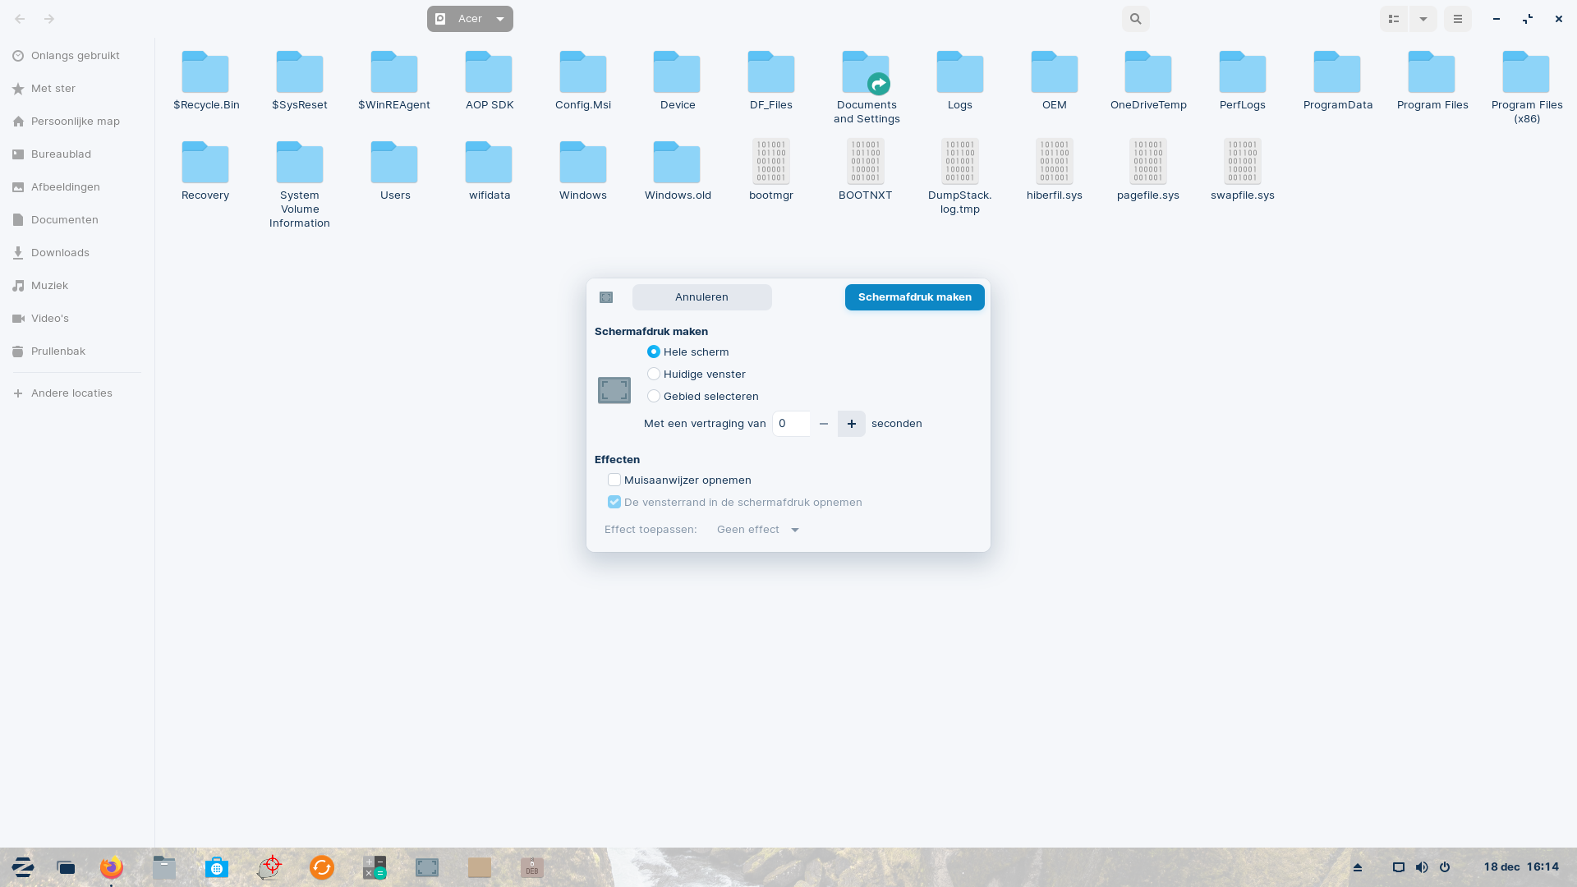
Task: Click the delay seconds input field
Action: point(791,424)
